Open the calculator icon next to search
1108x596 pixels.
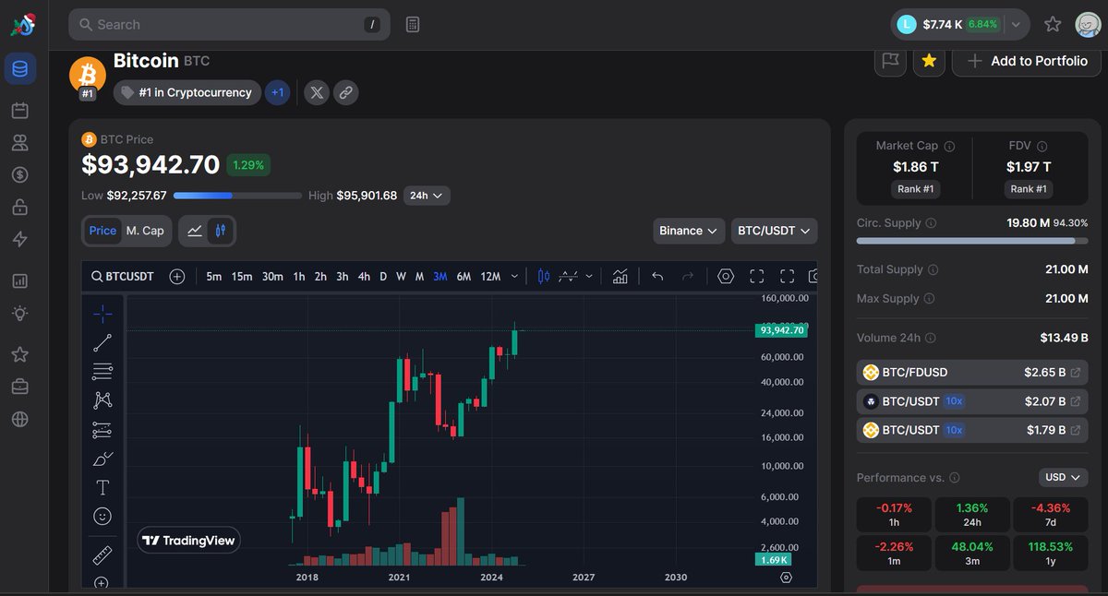pos(413,25)
